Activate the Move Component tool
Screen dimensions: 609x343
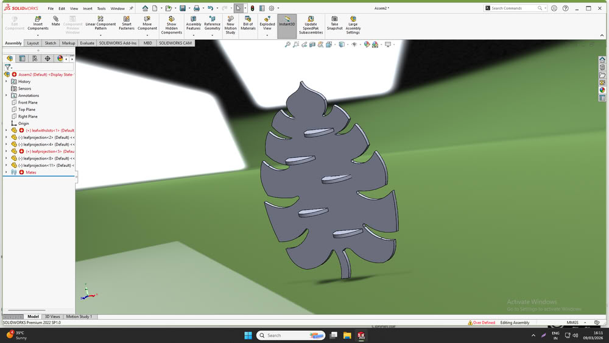tap(147, 23)
